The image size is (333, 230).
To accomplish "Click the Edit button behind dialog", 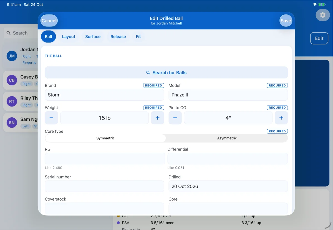I will pyautogui.click(x=319, y=38).
